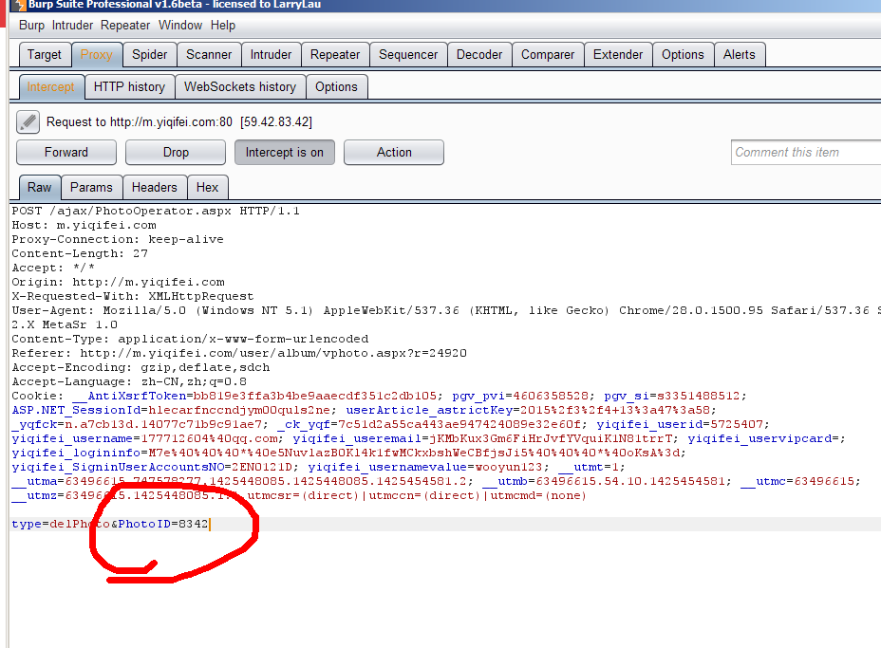View the Alerts tab
The image size is (881, 648).
click(740, 54)
